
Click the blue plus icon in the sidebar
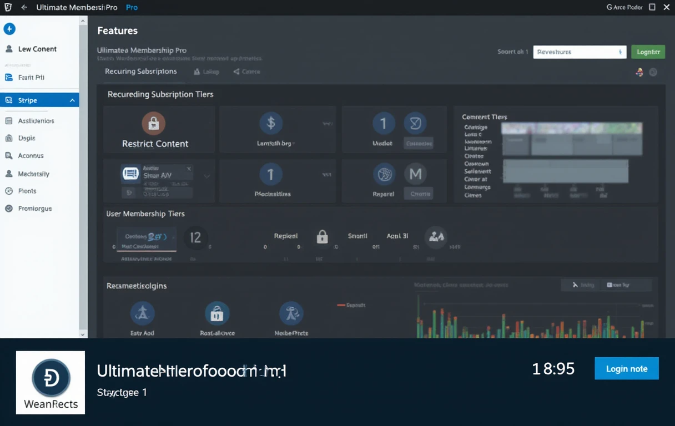pyautogui.click(x=9, y=29)
